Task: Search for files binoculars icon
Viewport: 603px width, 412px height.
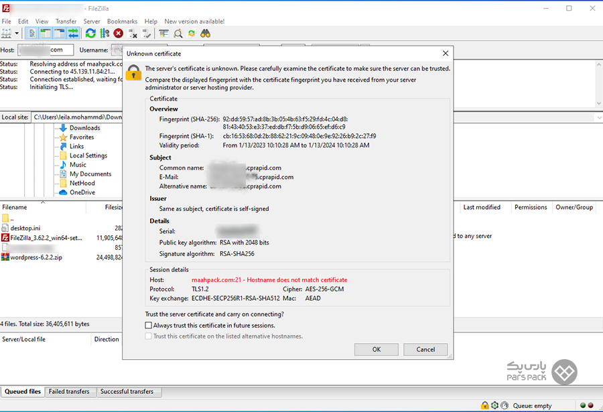Action: pos(206,34)
